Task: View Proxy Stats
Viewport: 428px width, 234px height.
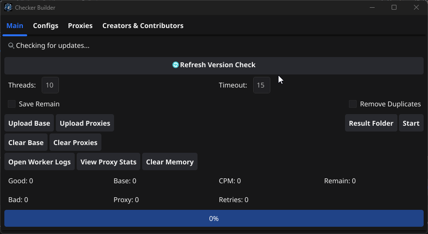Action: [108, 161]
